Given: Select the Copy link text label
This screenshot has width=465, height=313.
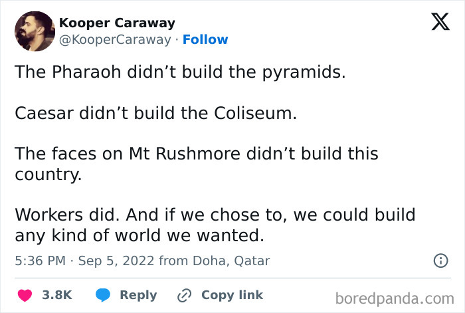Looking at the screenshot, I should [232, 295].
